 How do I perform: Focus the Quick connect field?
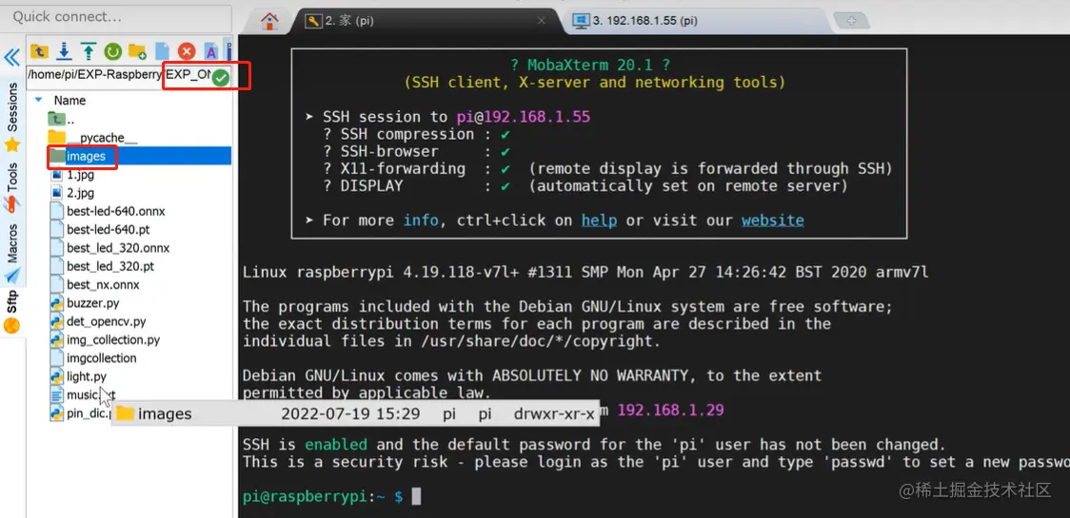pyautogui.click(x=116, y=16)
